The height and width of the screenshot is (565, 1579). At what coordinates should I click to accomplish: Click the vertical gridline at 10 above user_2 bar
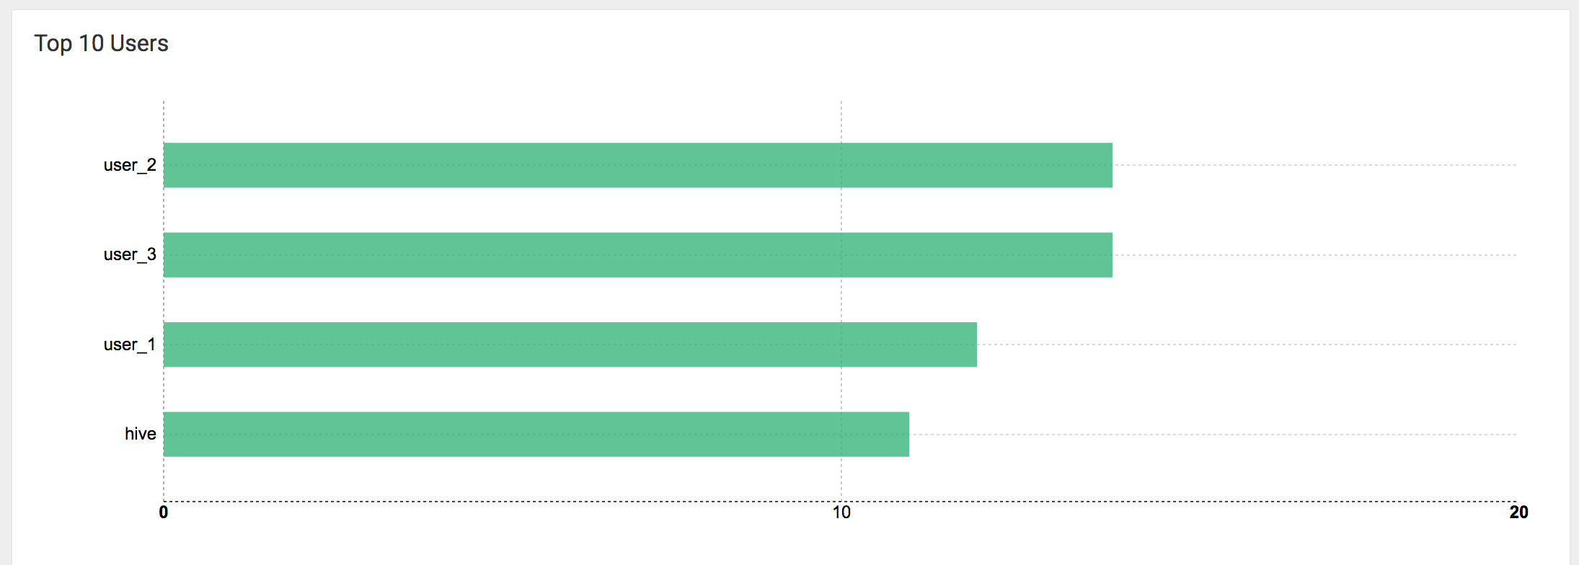841,121
